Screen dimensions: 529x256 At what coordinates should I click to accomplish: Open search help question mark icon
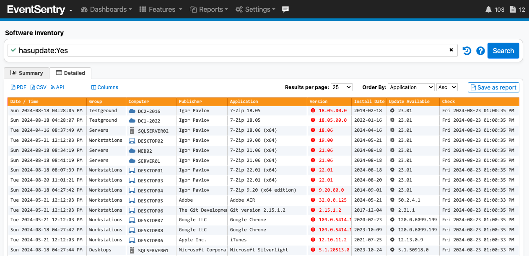481,51
